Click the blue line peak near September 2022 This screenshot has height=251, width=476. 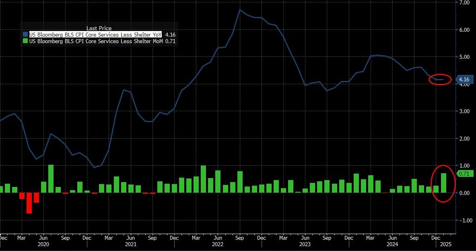(240, 10)
